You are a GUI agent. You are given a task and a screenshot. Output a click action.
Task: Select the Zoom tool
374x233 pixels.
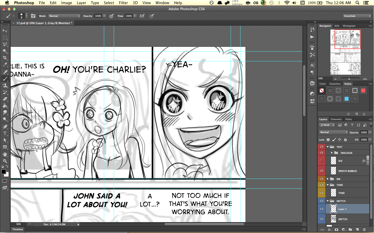click(5, 161)
